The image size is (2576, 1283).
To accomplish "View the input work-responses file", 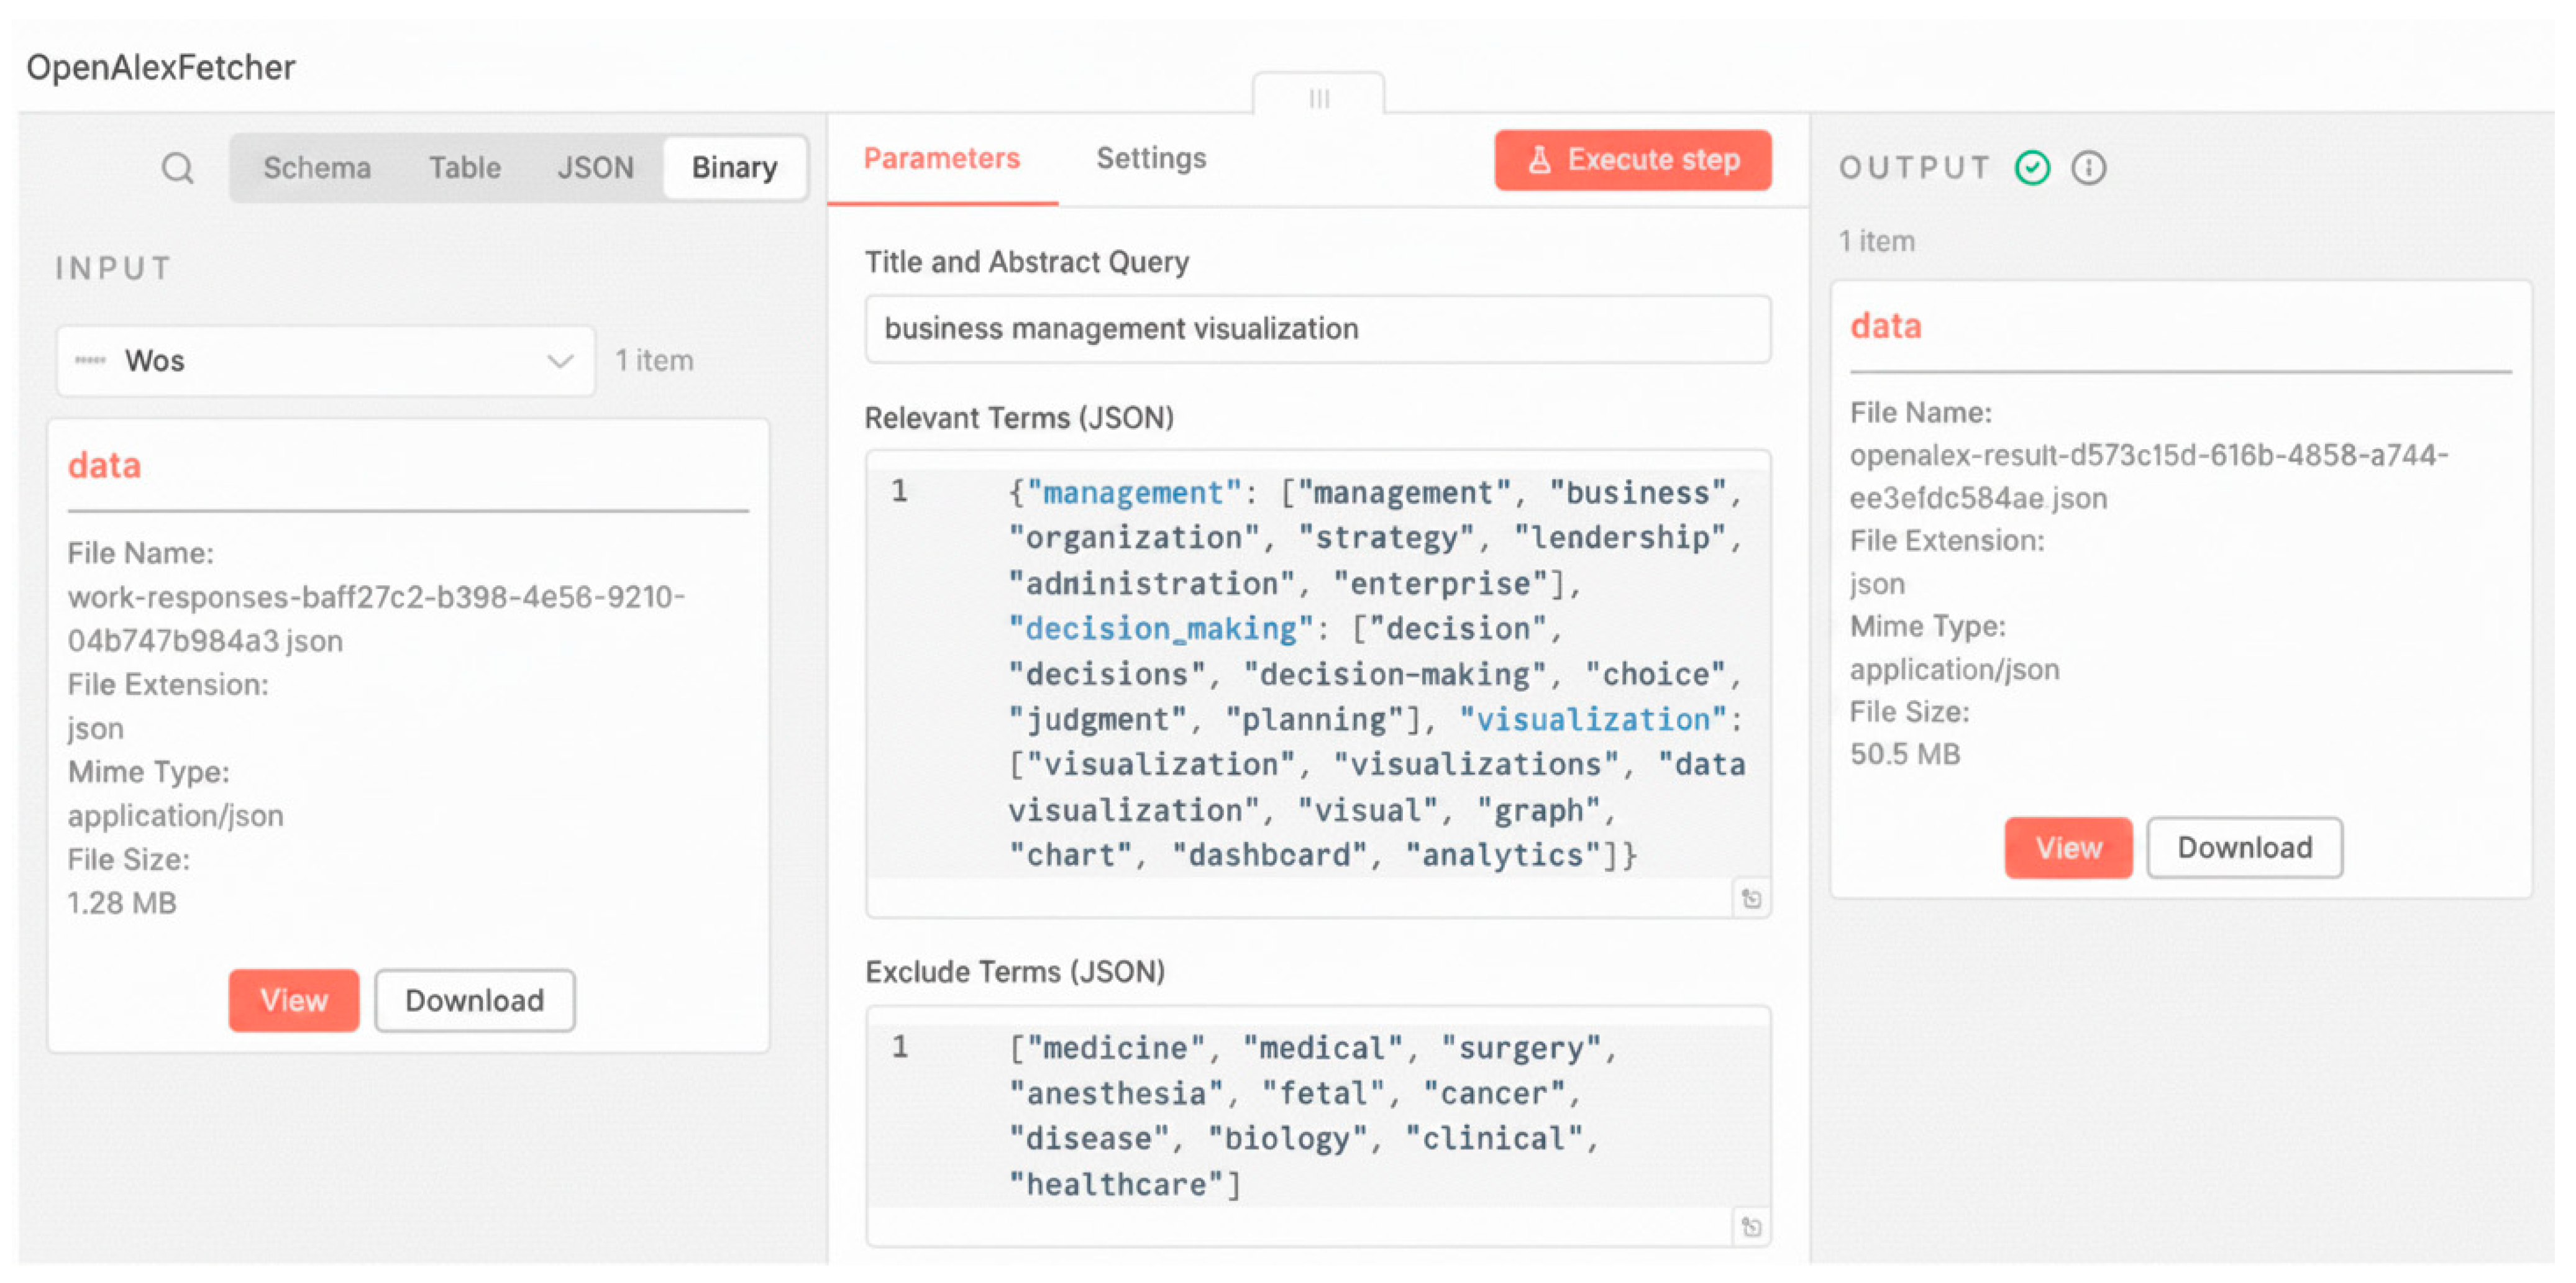I will point(293,1000).
